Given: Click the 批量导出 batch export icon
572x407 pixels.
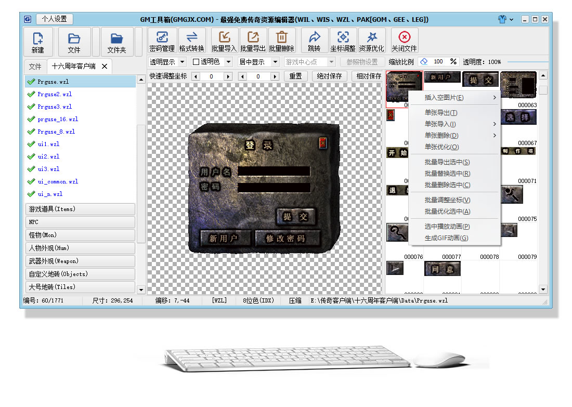Looking at the screenshot, I should click(x=253, y=37).
